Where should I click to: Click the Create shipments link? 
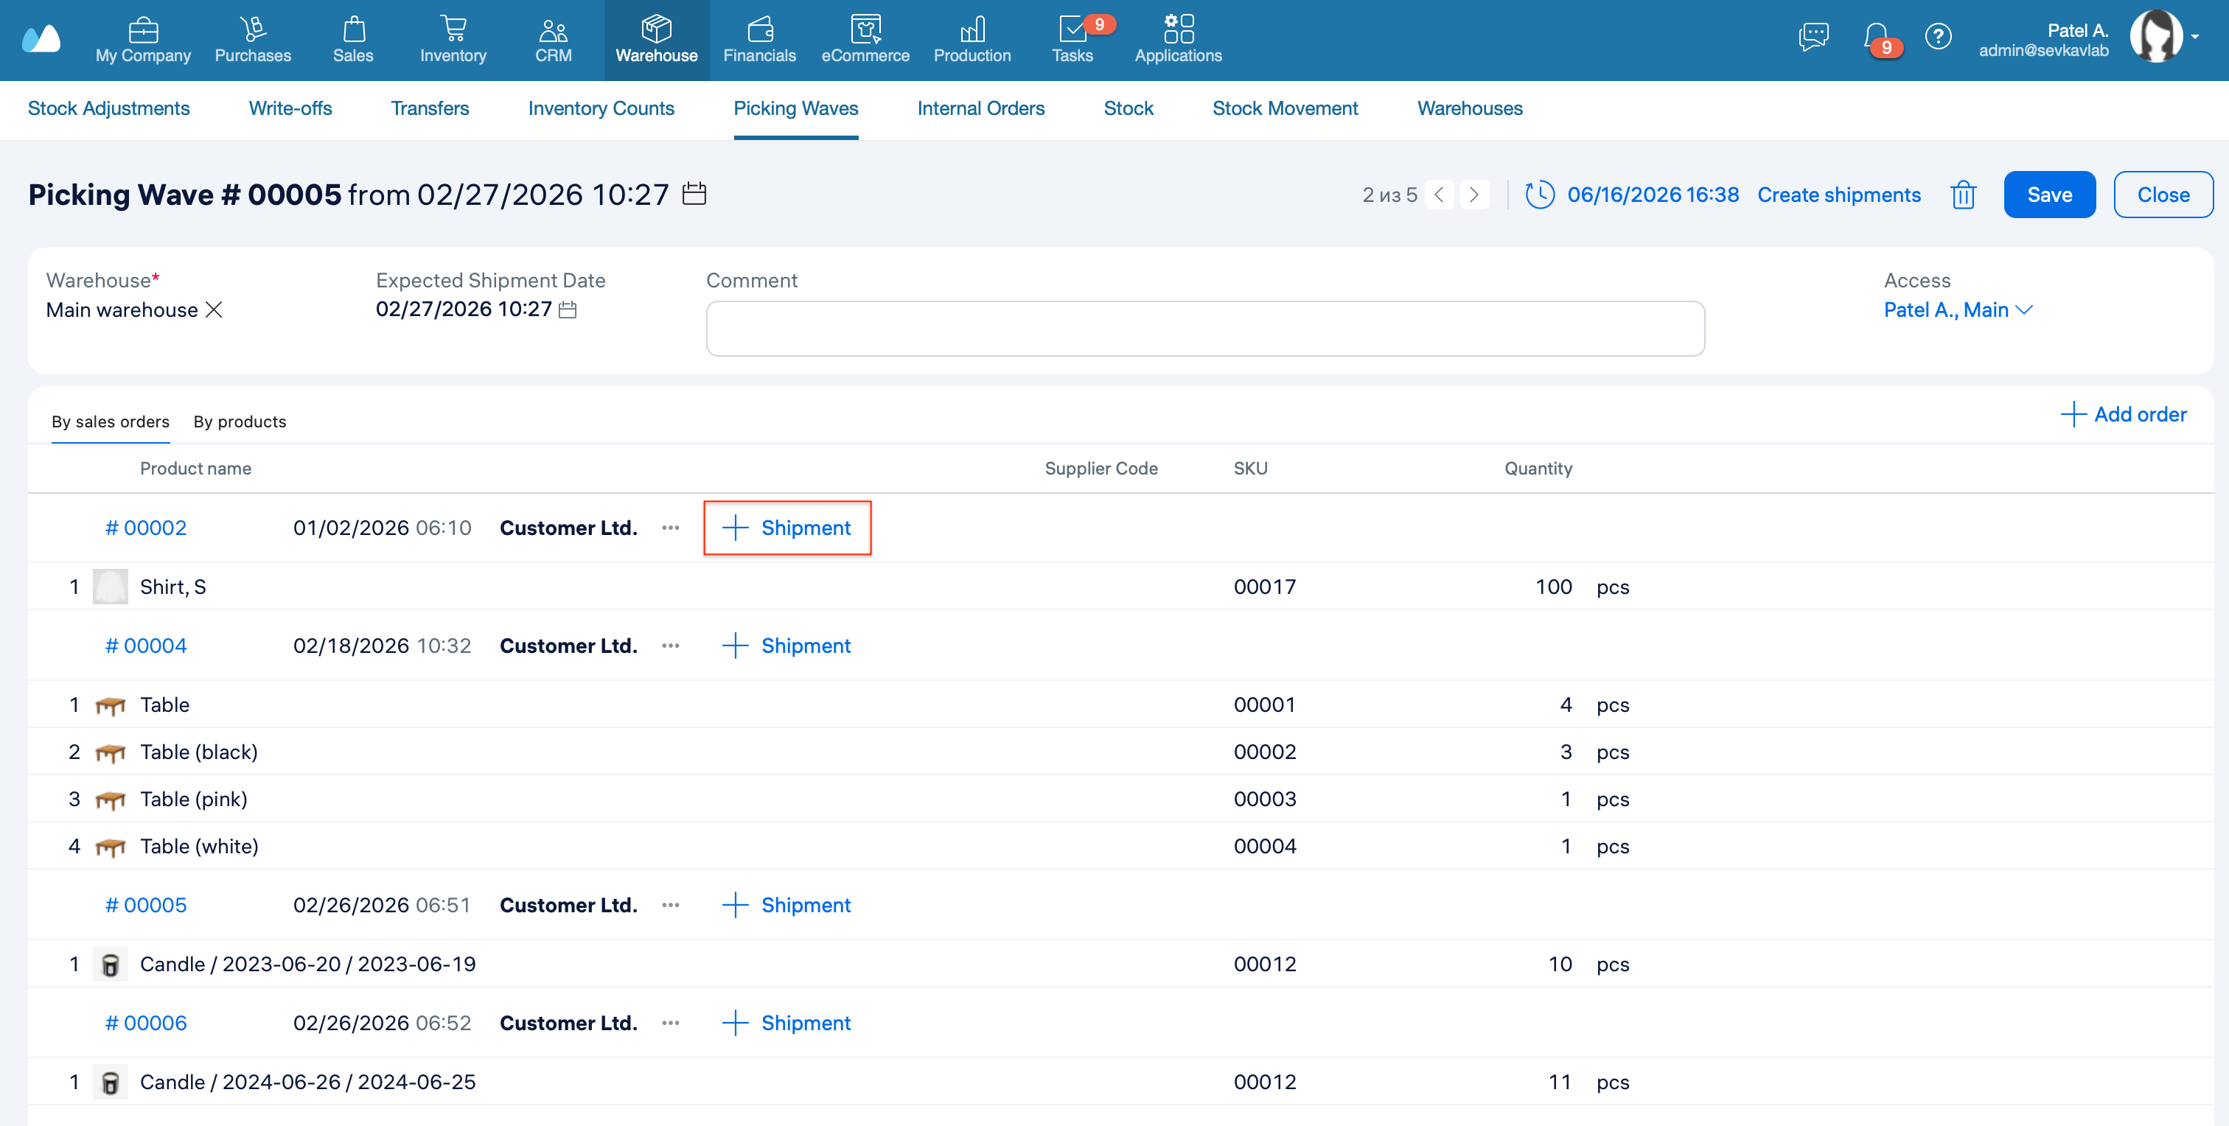[1838, 195]
